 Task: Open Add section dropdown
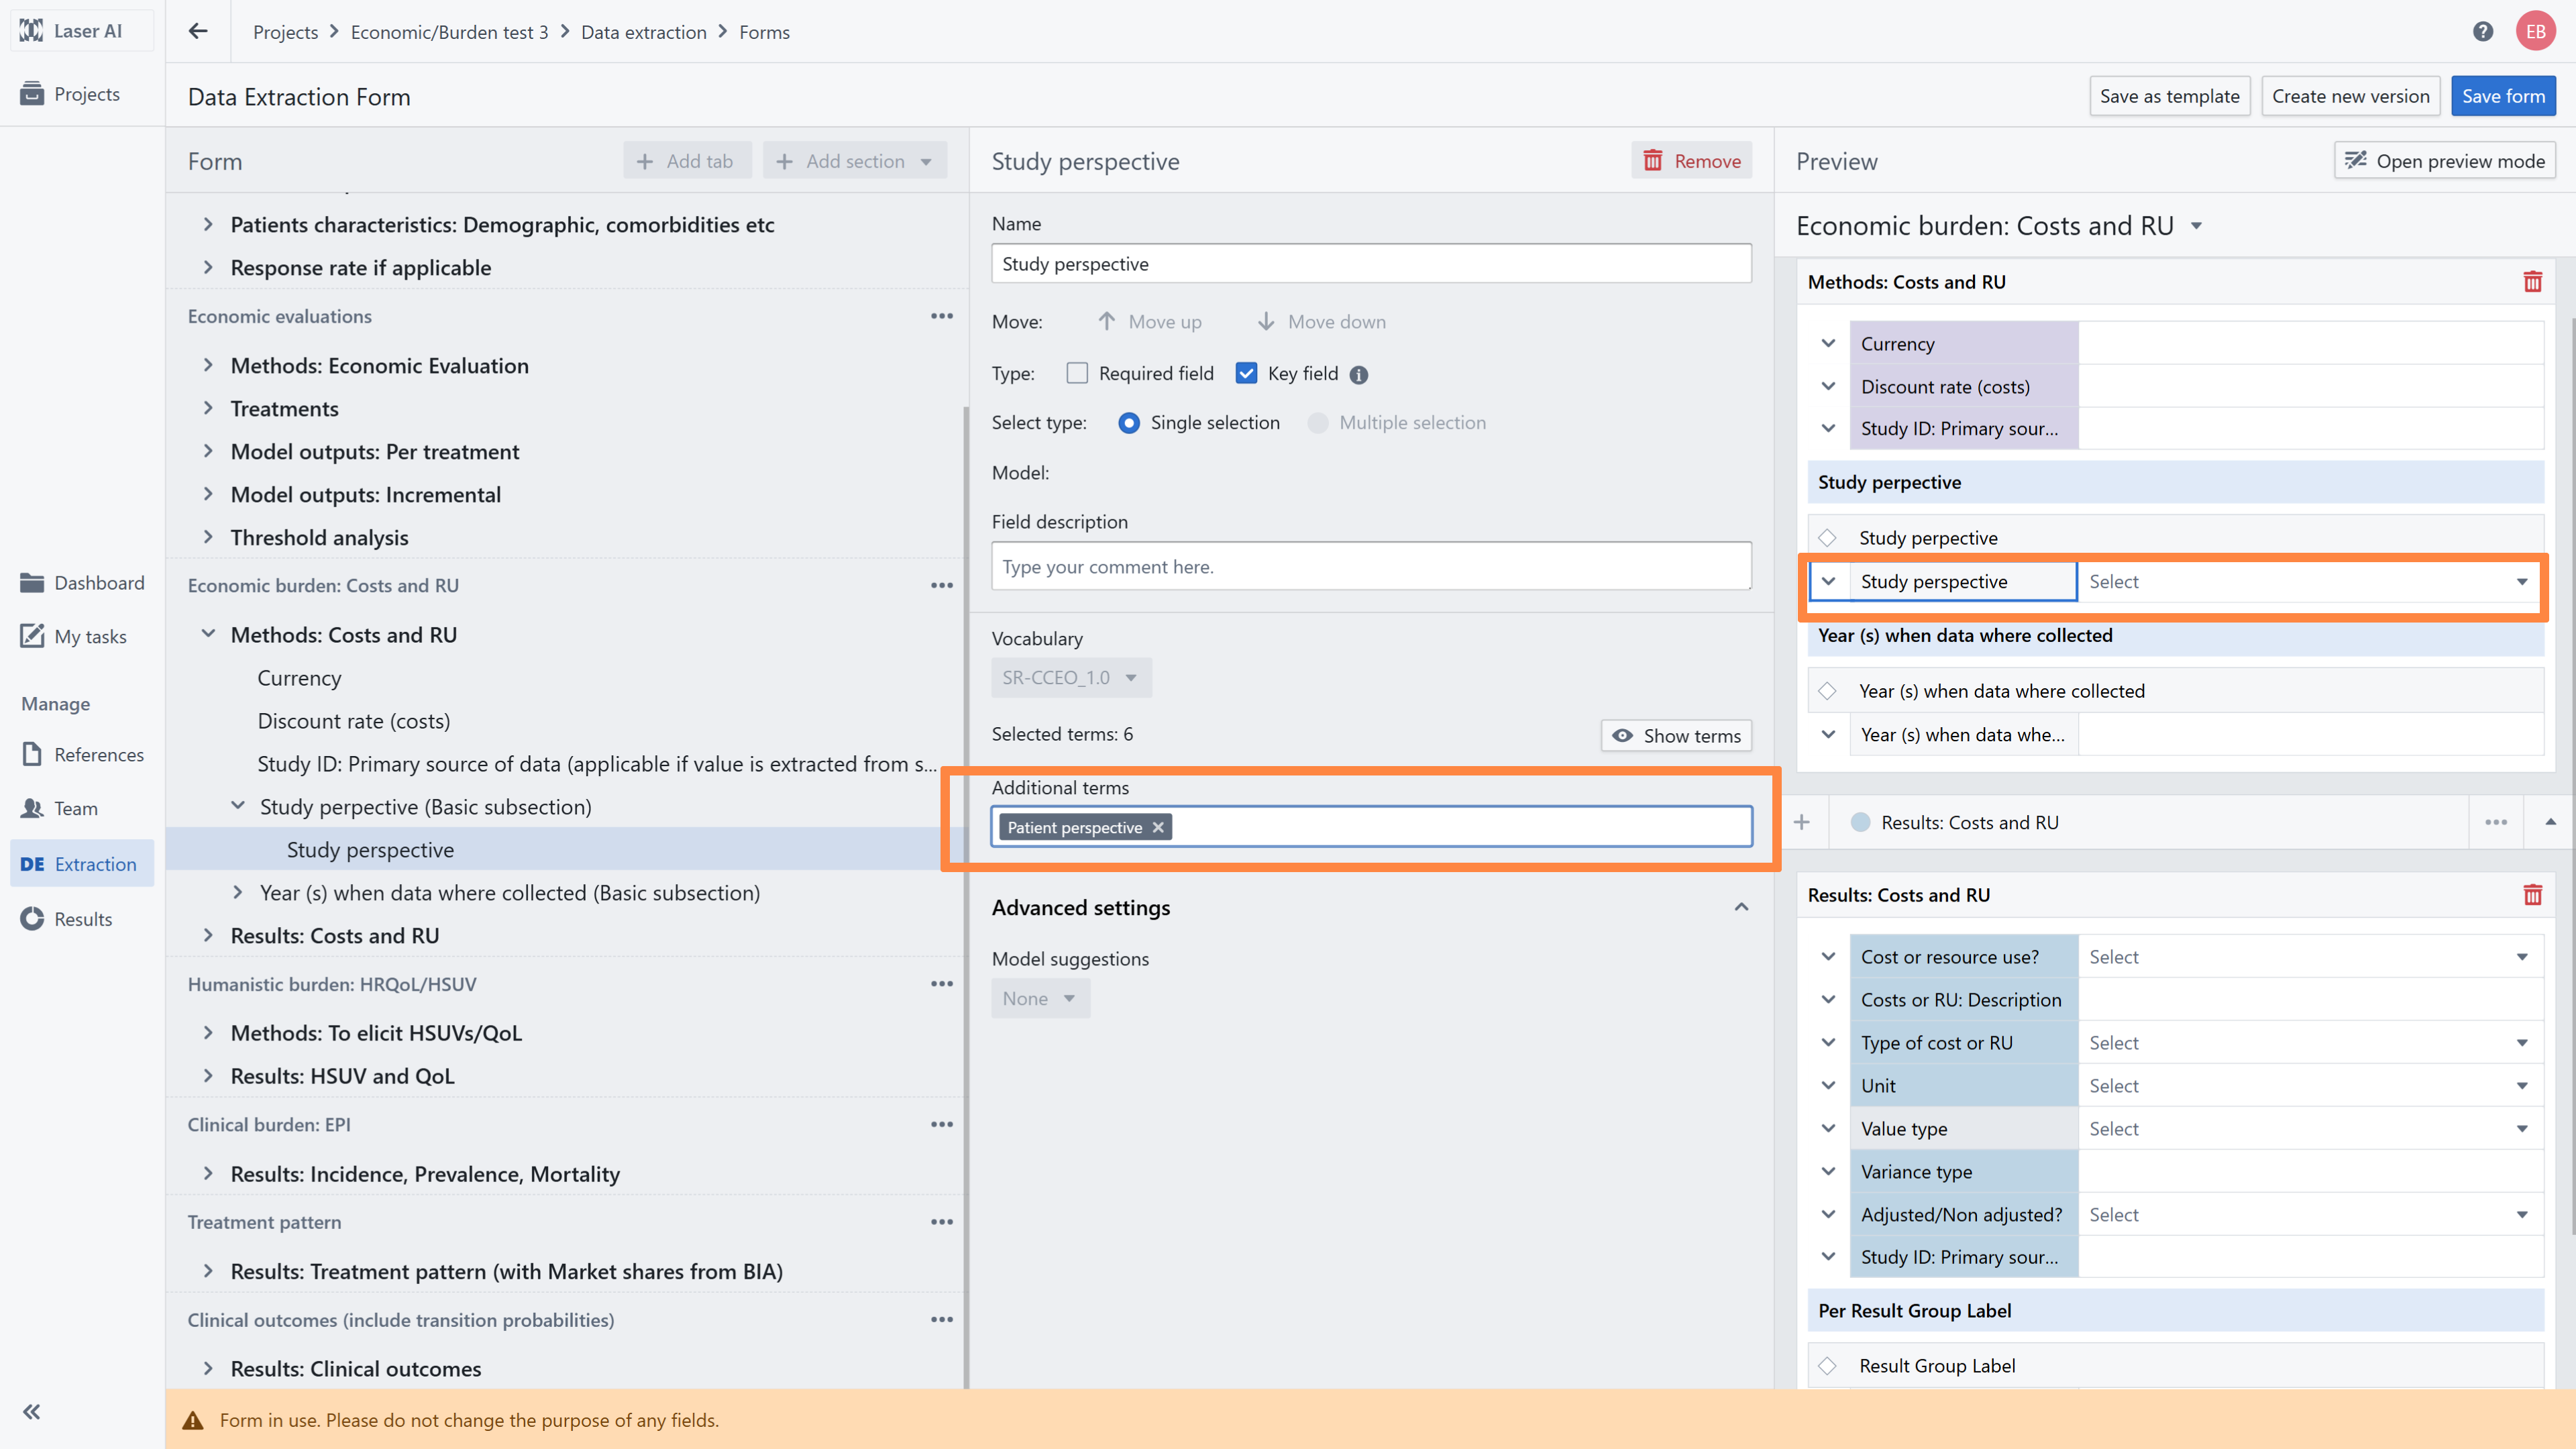pos(854,161)
